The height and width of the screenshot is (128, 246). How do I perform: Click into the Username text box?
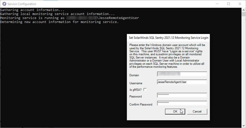point(182,82)
